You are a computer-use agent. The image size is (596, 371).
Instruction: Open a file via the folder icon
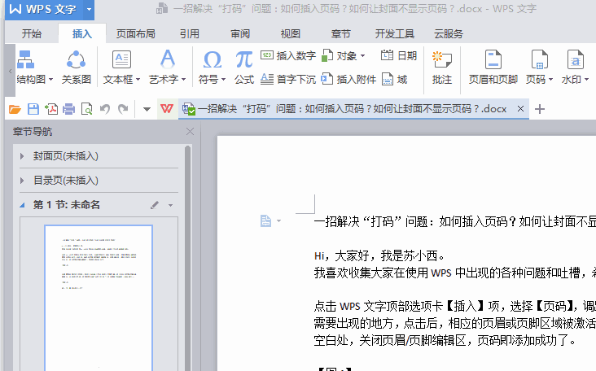[x=15, y=109]
